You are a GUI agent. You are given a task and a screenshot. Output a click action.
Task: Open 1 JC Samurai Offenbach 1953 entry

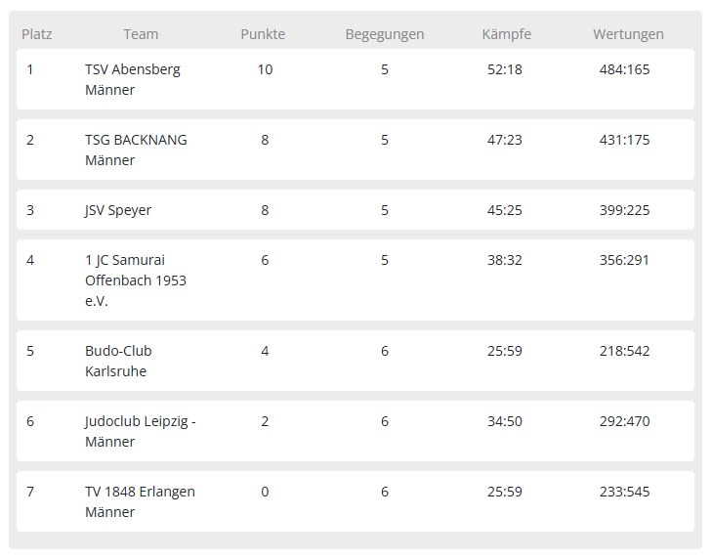point(136,280)
